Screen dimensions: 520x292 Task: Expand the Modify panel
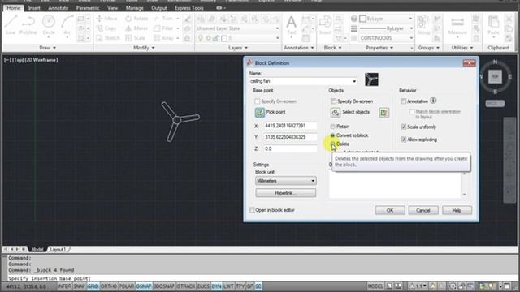pos(144,48)
